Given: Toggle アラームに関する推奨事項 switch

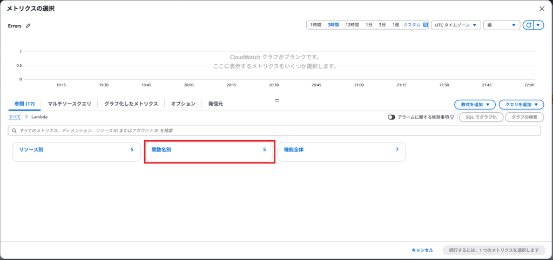Looking at the screenshot, I should (392, 117).
